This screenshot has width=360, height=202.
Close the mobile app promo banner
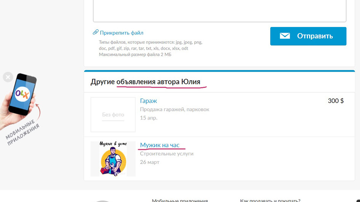[8, 77]
